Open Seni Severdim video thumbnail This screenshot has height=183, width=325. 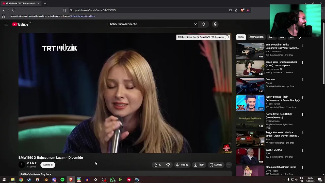click(x=250, y=51)
